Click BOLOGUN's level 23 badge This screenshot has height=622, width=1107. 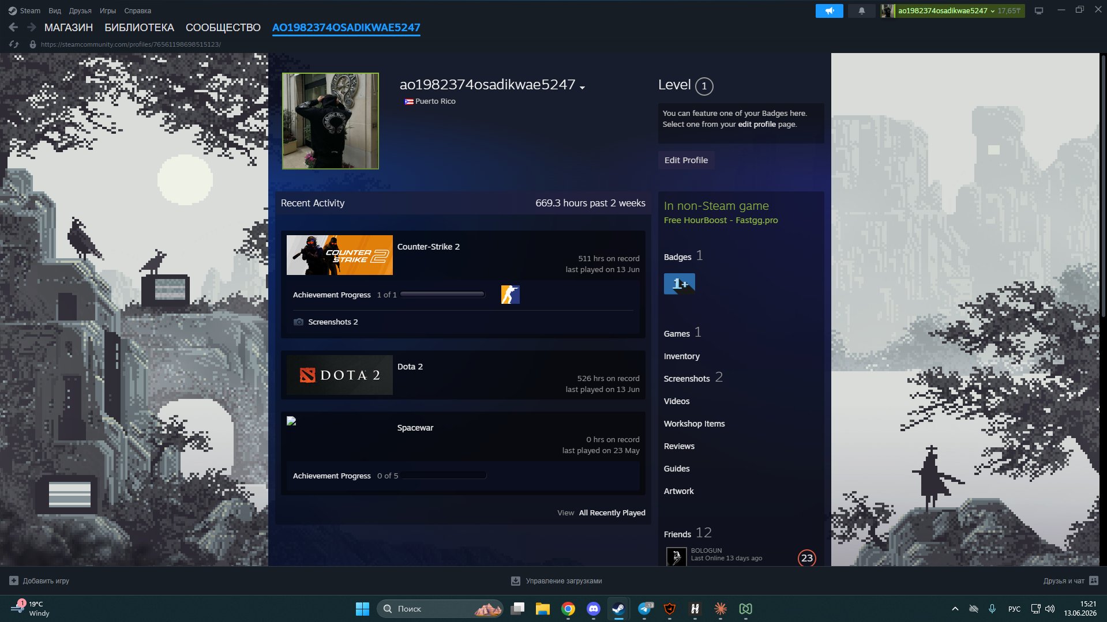tap(806, 558)
